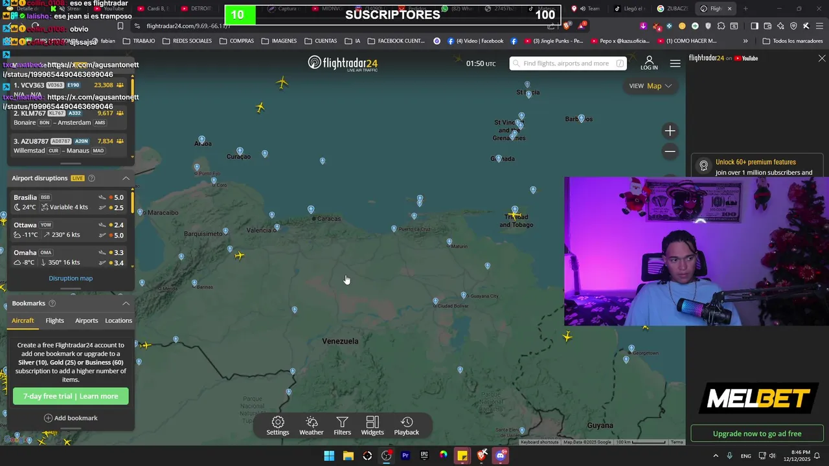The height and width of the screenshot is (466, 829).
Task: Open the Weather layer options
Action: point(312,426)
